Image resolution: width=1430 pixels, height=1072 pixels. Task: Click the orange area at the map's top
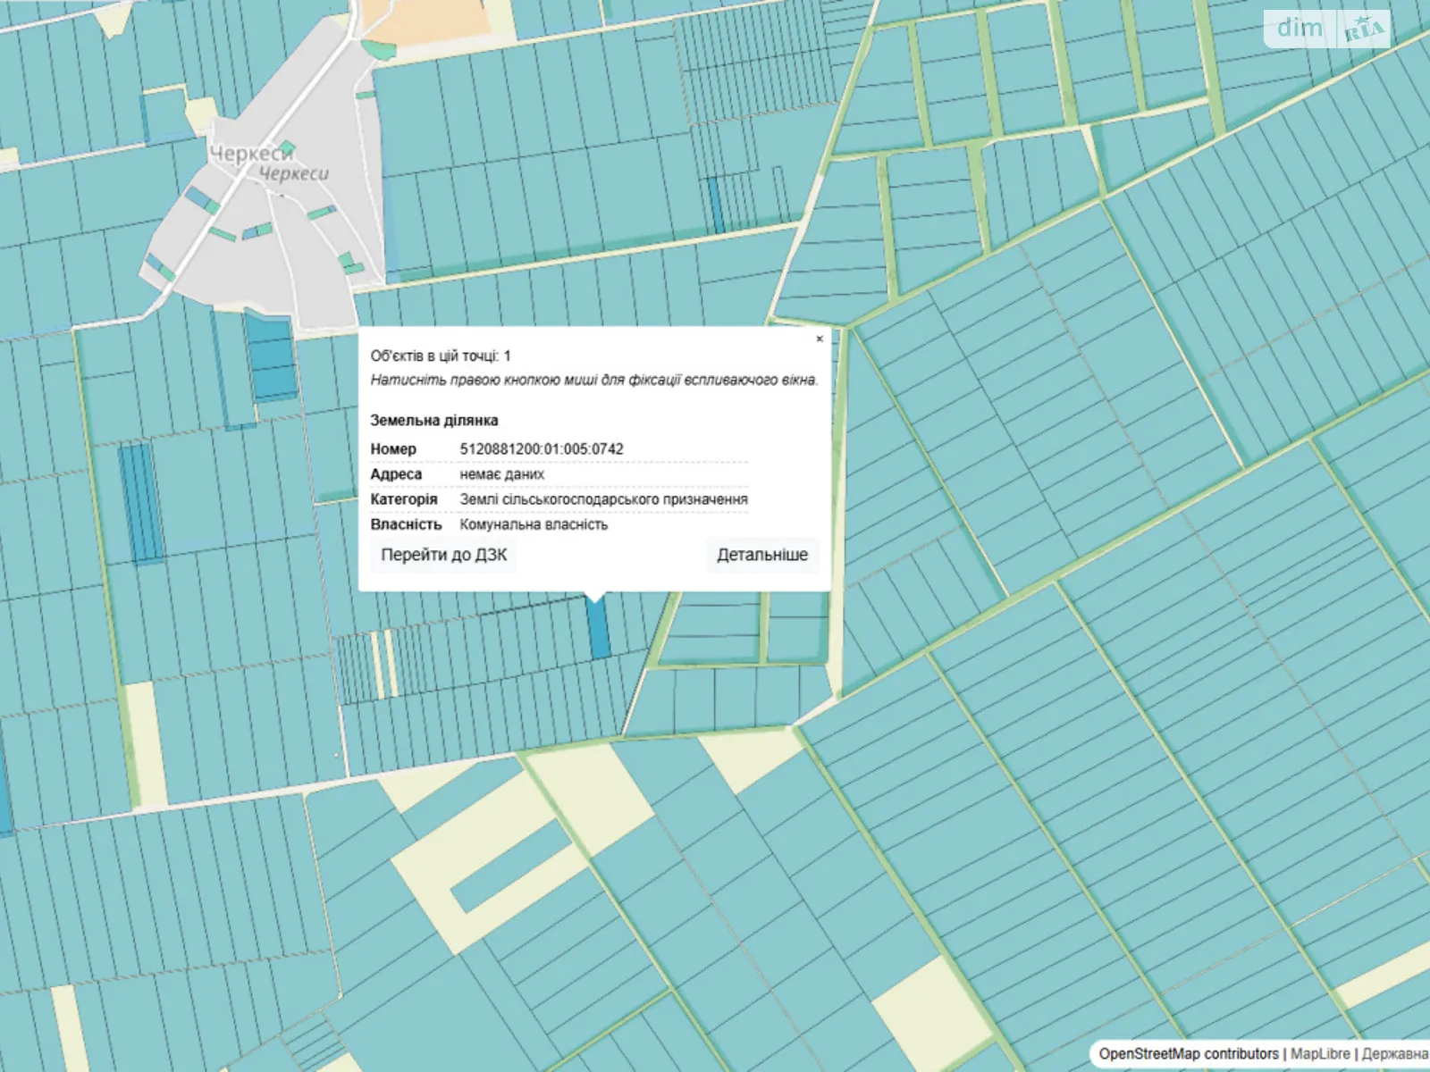tap(429, 20)
